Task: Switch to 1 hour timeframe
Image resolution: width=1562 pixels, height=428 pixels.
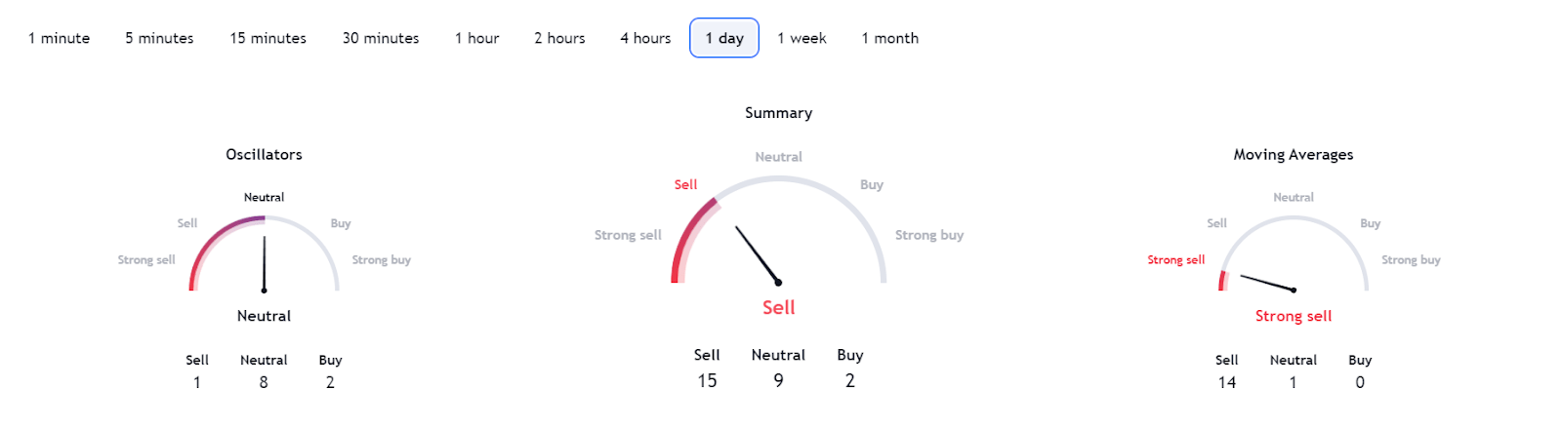Action: (x=476, y=38)
